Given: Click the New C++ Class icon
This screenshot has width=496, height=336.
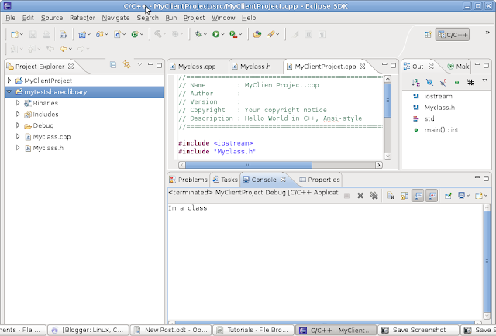Looking at the screenshot, I should (x=135, y=35).
